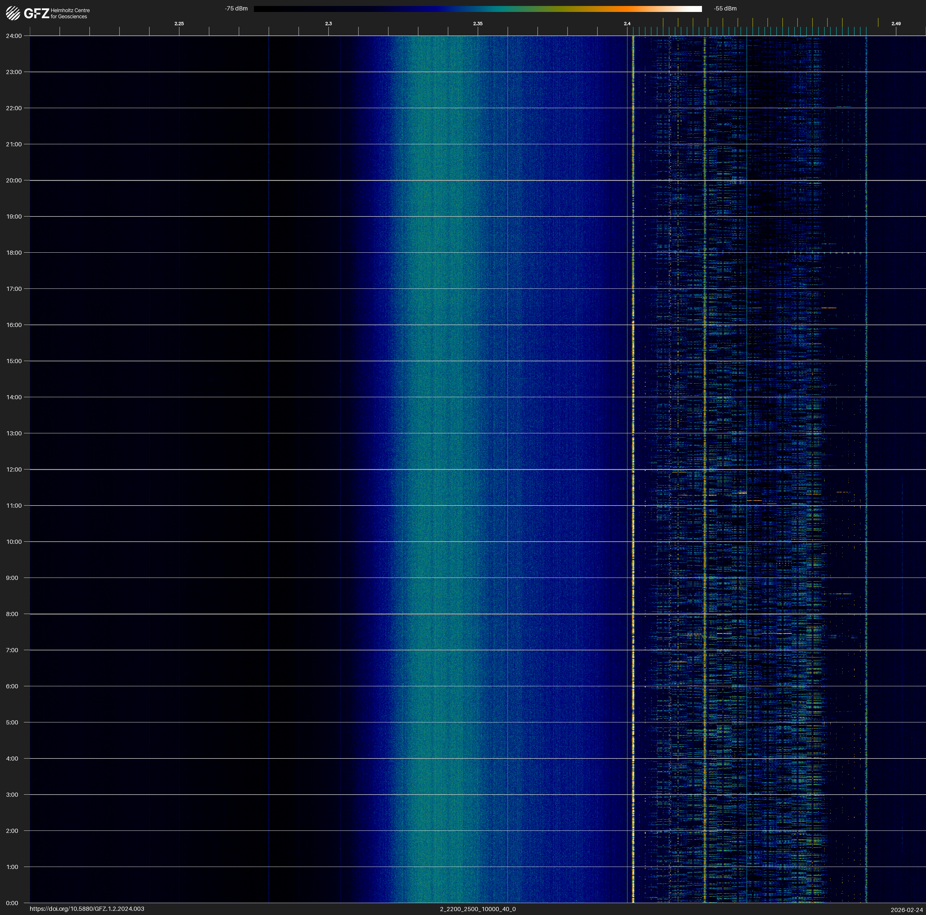The image size is (926, 915).
Task: Select the 2.4 frequency axis label
Action: pos(627,24)
